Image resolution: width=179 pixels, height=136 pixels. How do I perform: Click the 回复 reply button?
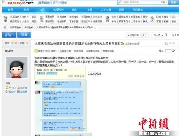(x=24, y=35)
